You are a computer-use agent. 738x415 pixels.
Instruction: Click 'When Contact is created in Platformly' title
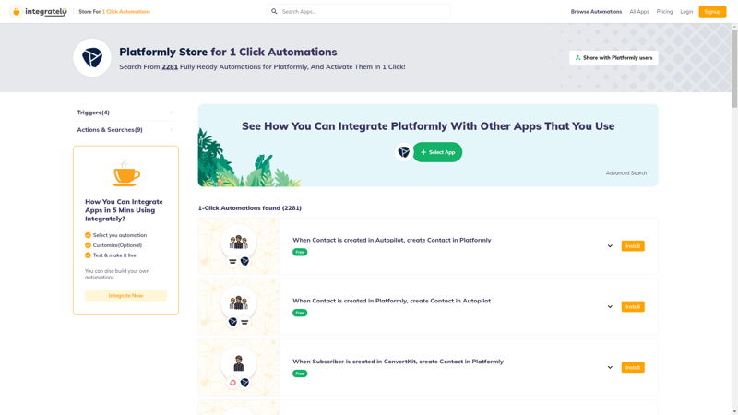(x=391, y=301)
